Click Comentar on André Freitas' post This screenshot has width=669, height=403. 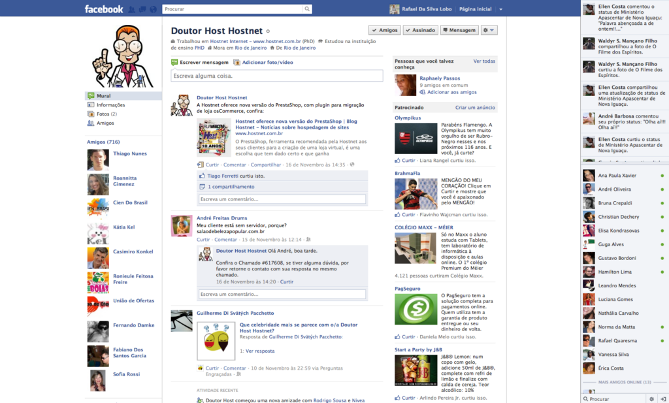(225, 240)
